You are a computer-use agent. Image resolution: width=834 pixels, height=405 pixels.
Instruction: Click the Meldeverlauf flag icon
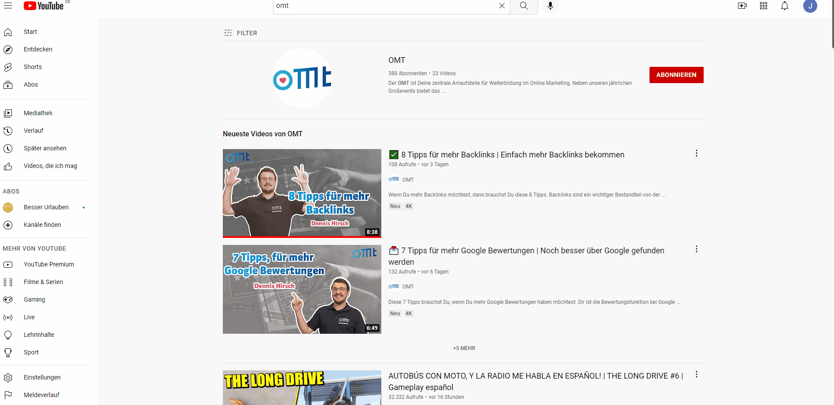(8, 395)
